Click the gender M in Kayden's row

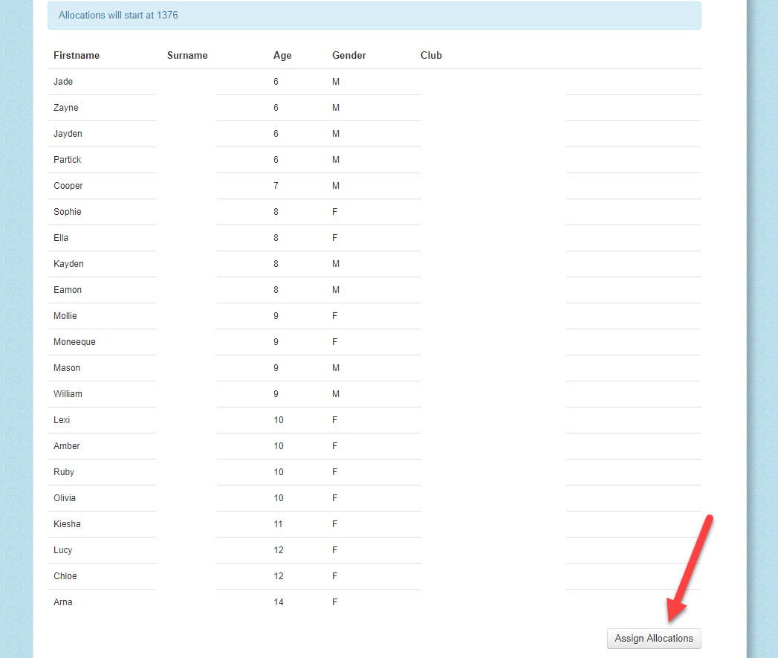point(336,264)
